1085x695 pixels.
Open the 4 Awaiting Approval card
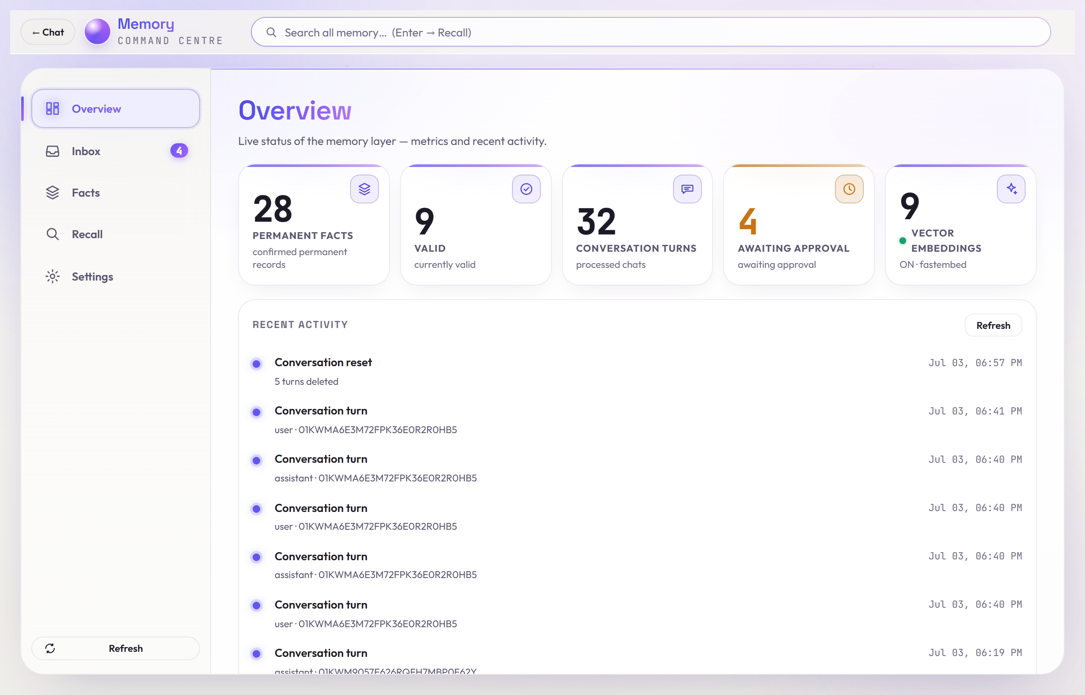pyautogui.click(x=798, y=225)
